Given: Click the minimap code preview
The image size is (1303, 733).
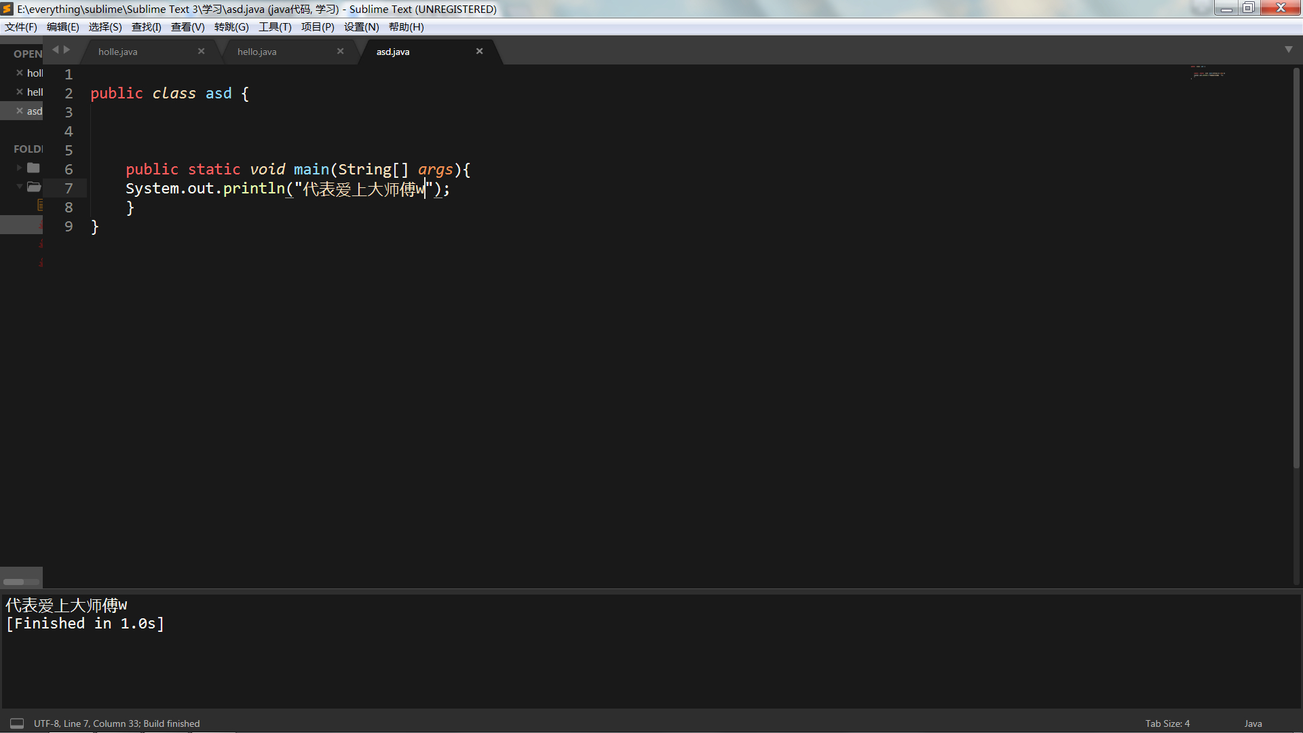Looking at the screenshot, I should click(1208, 73).
